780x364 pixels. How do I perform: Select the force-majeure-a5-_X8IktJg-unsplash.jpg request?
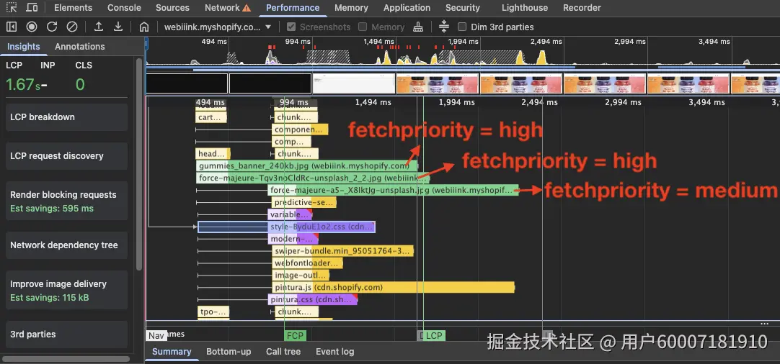click(x=393, y=190)
